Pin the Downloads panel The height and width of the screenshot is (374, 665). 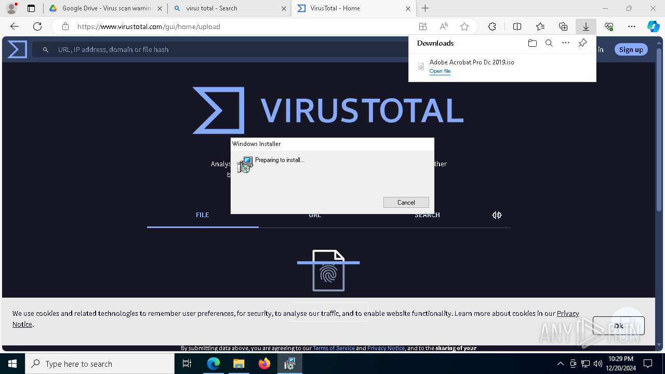[x=582, y=43]
